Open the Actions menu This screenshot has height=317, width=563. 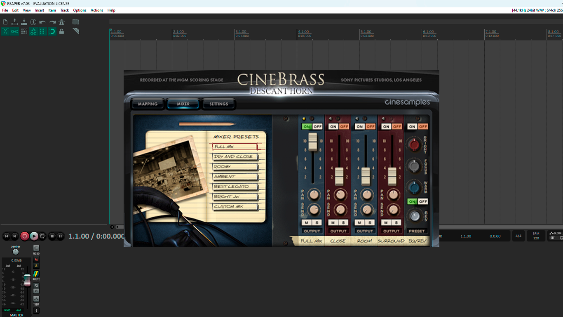coord(97,10)
